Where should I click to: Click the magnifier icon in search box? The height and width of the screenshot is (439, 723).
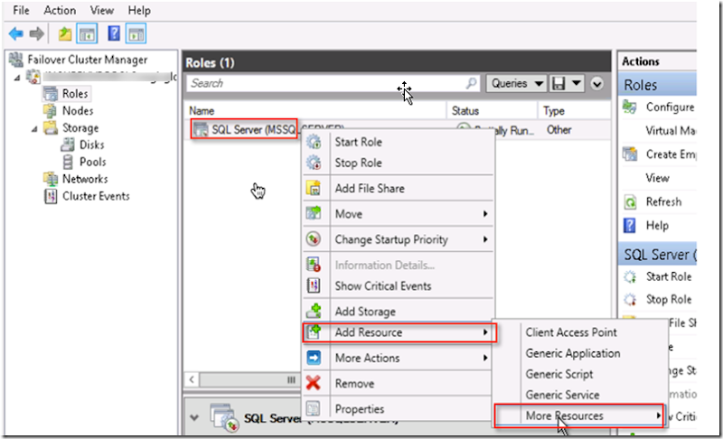471,83
